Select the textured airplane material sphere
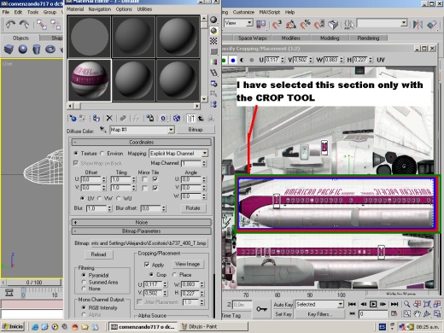The image size is (444, 333). click(89, 80)
